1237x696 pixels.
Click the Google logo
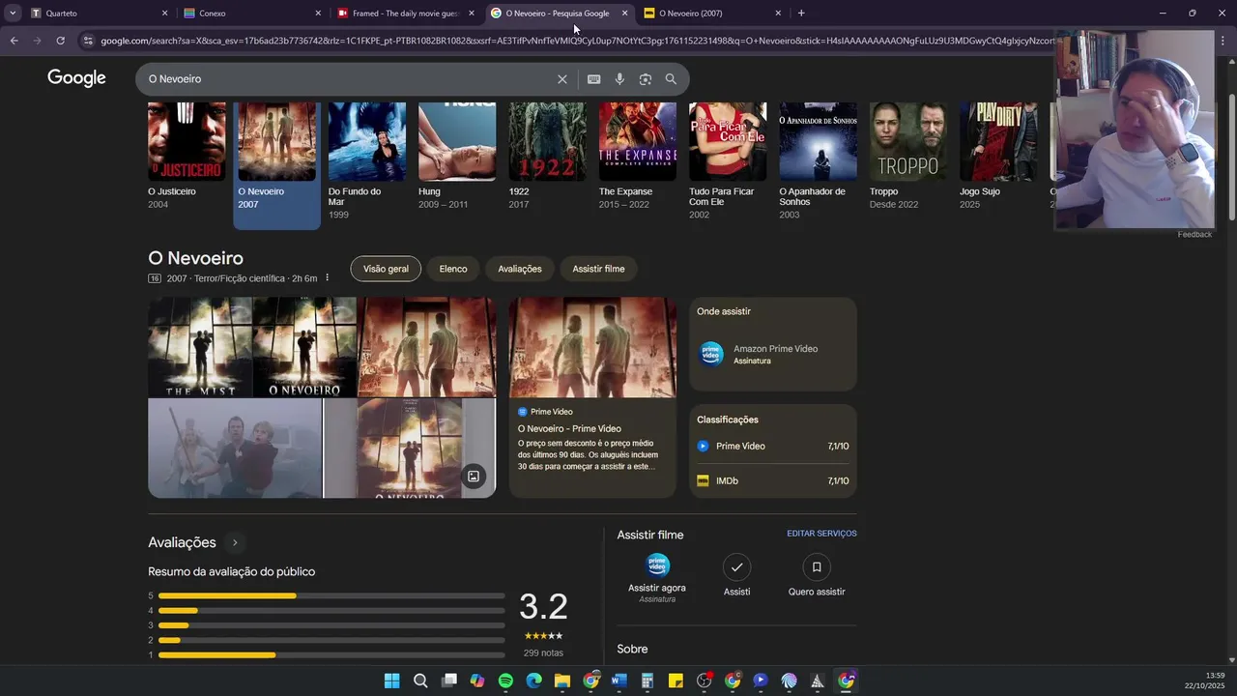click(x=76, y=78)
